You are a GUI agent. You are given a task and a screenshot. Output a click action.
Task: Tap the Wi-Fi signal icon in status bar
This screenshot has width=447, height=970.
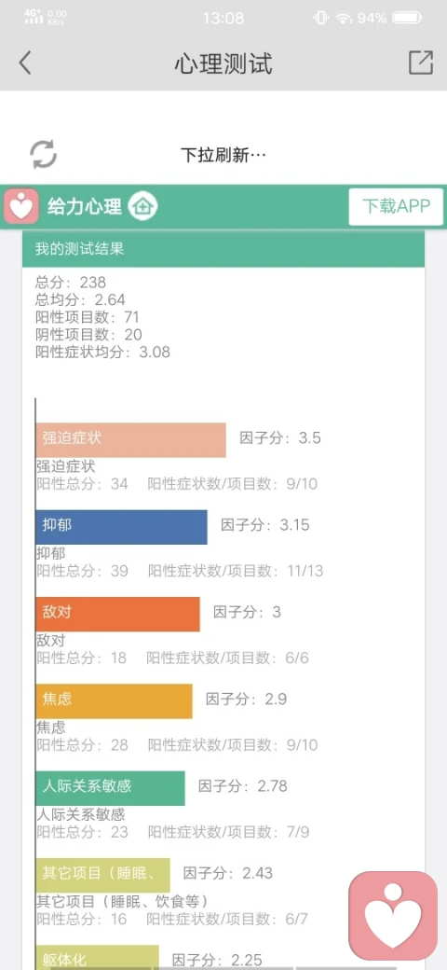point(343,18)
